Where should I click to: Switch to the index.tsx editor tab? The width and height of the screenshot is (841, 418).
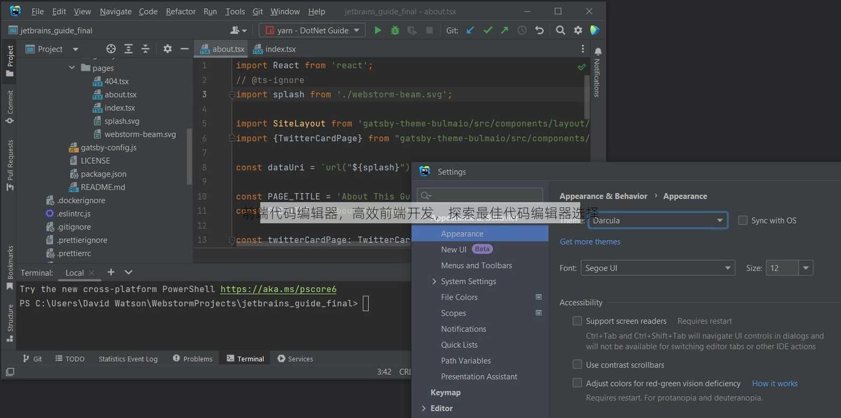[275, 49]
